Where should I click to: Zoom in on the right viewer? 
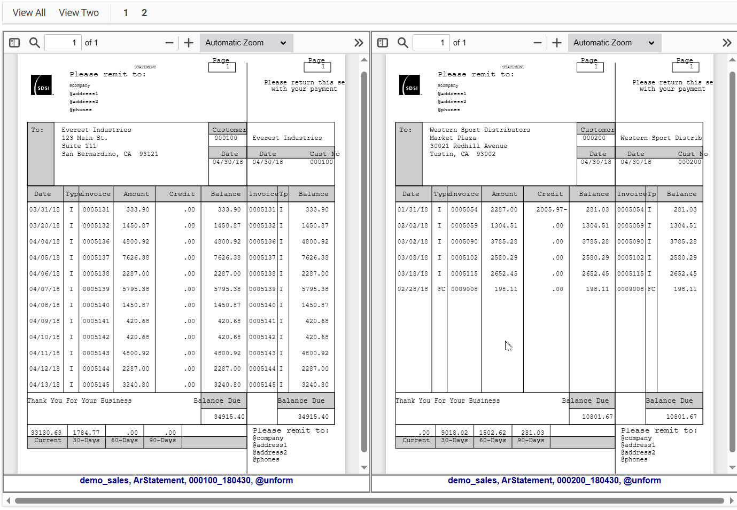click(x=557, y=43)
